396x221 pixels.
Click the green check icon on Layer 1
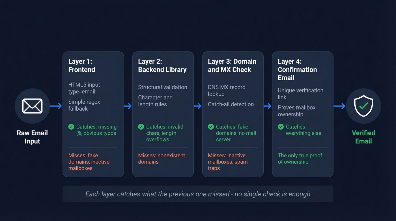pos(71,126)
